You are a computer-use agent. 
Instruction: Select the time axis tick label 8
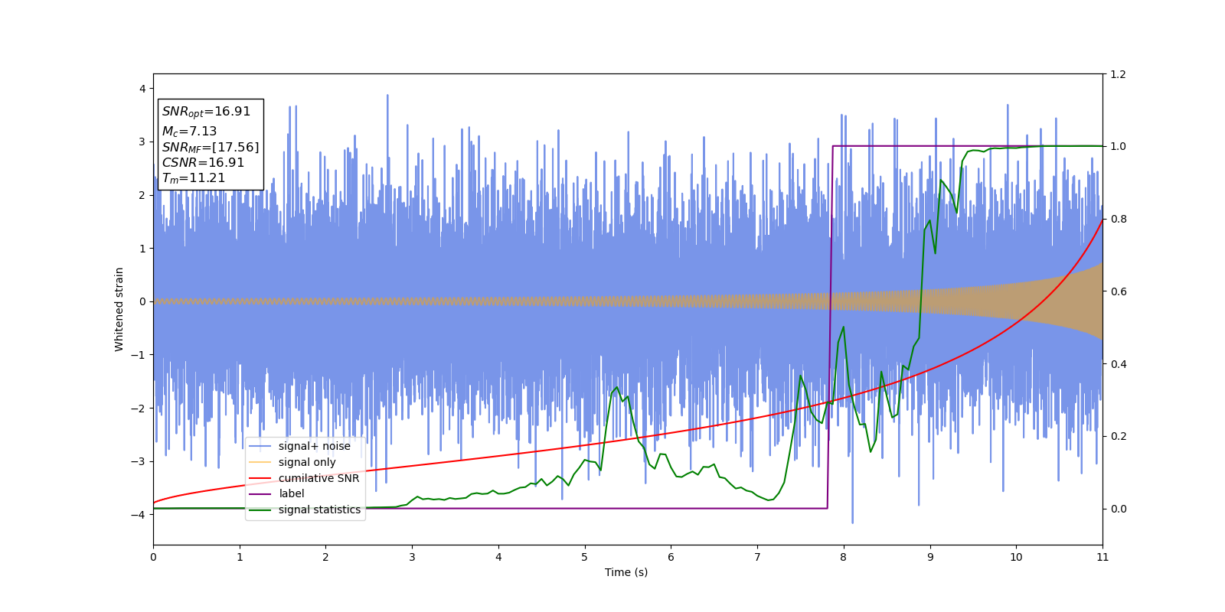pyautogui.click(x=844, y=557)
